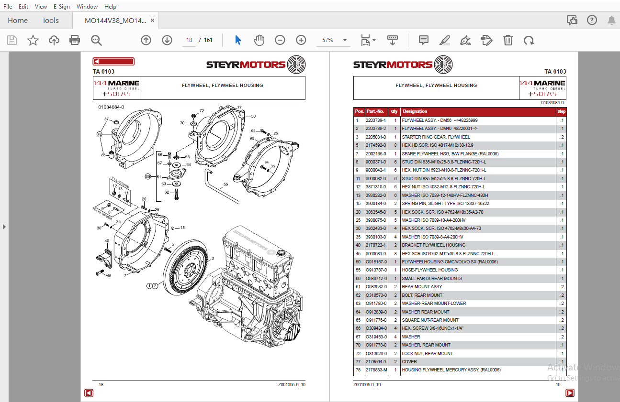This screenshot has width=620, height=402.
Task: Open the find text magnifier tool
Action: click(x=96, y=40)
